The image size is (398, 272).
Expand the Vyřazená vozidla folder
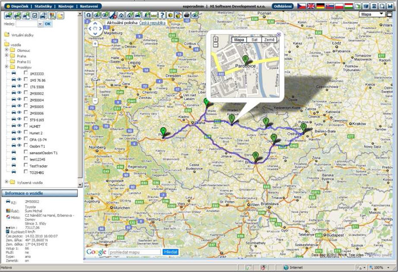coord(6,182)
